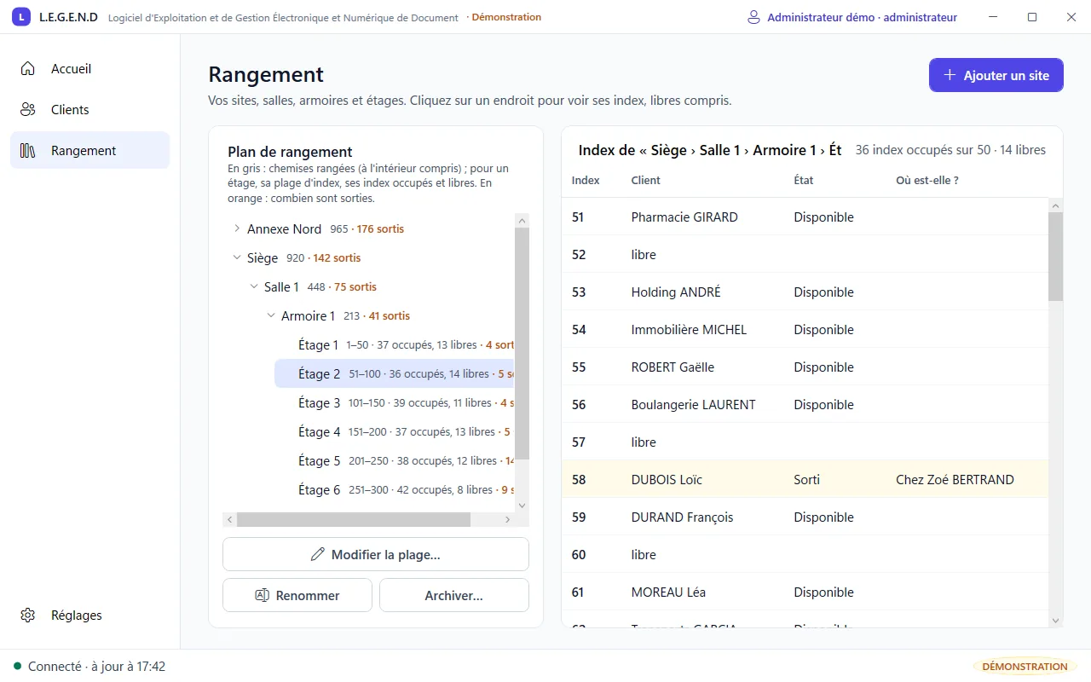Select Étage 5 in the tree

(x=395, y=460)
